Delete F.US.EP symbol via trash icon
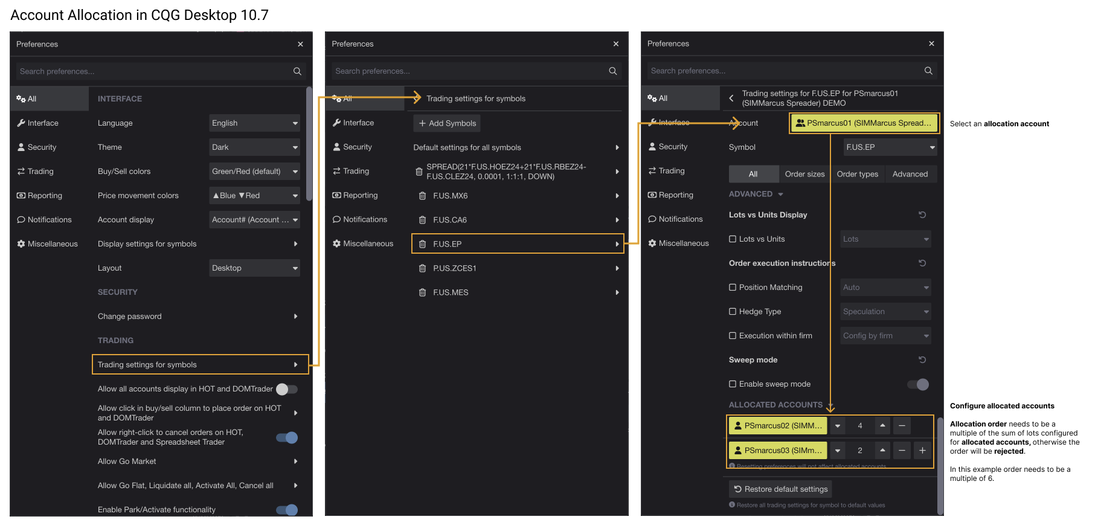This screenshot has height=528, width=1098. [x=422, y=244]
